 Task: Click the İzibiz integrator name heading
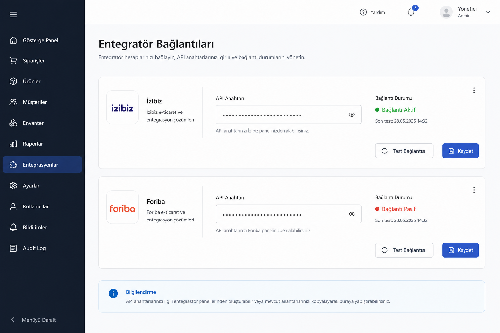(154, 101)
